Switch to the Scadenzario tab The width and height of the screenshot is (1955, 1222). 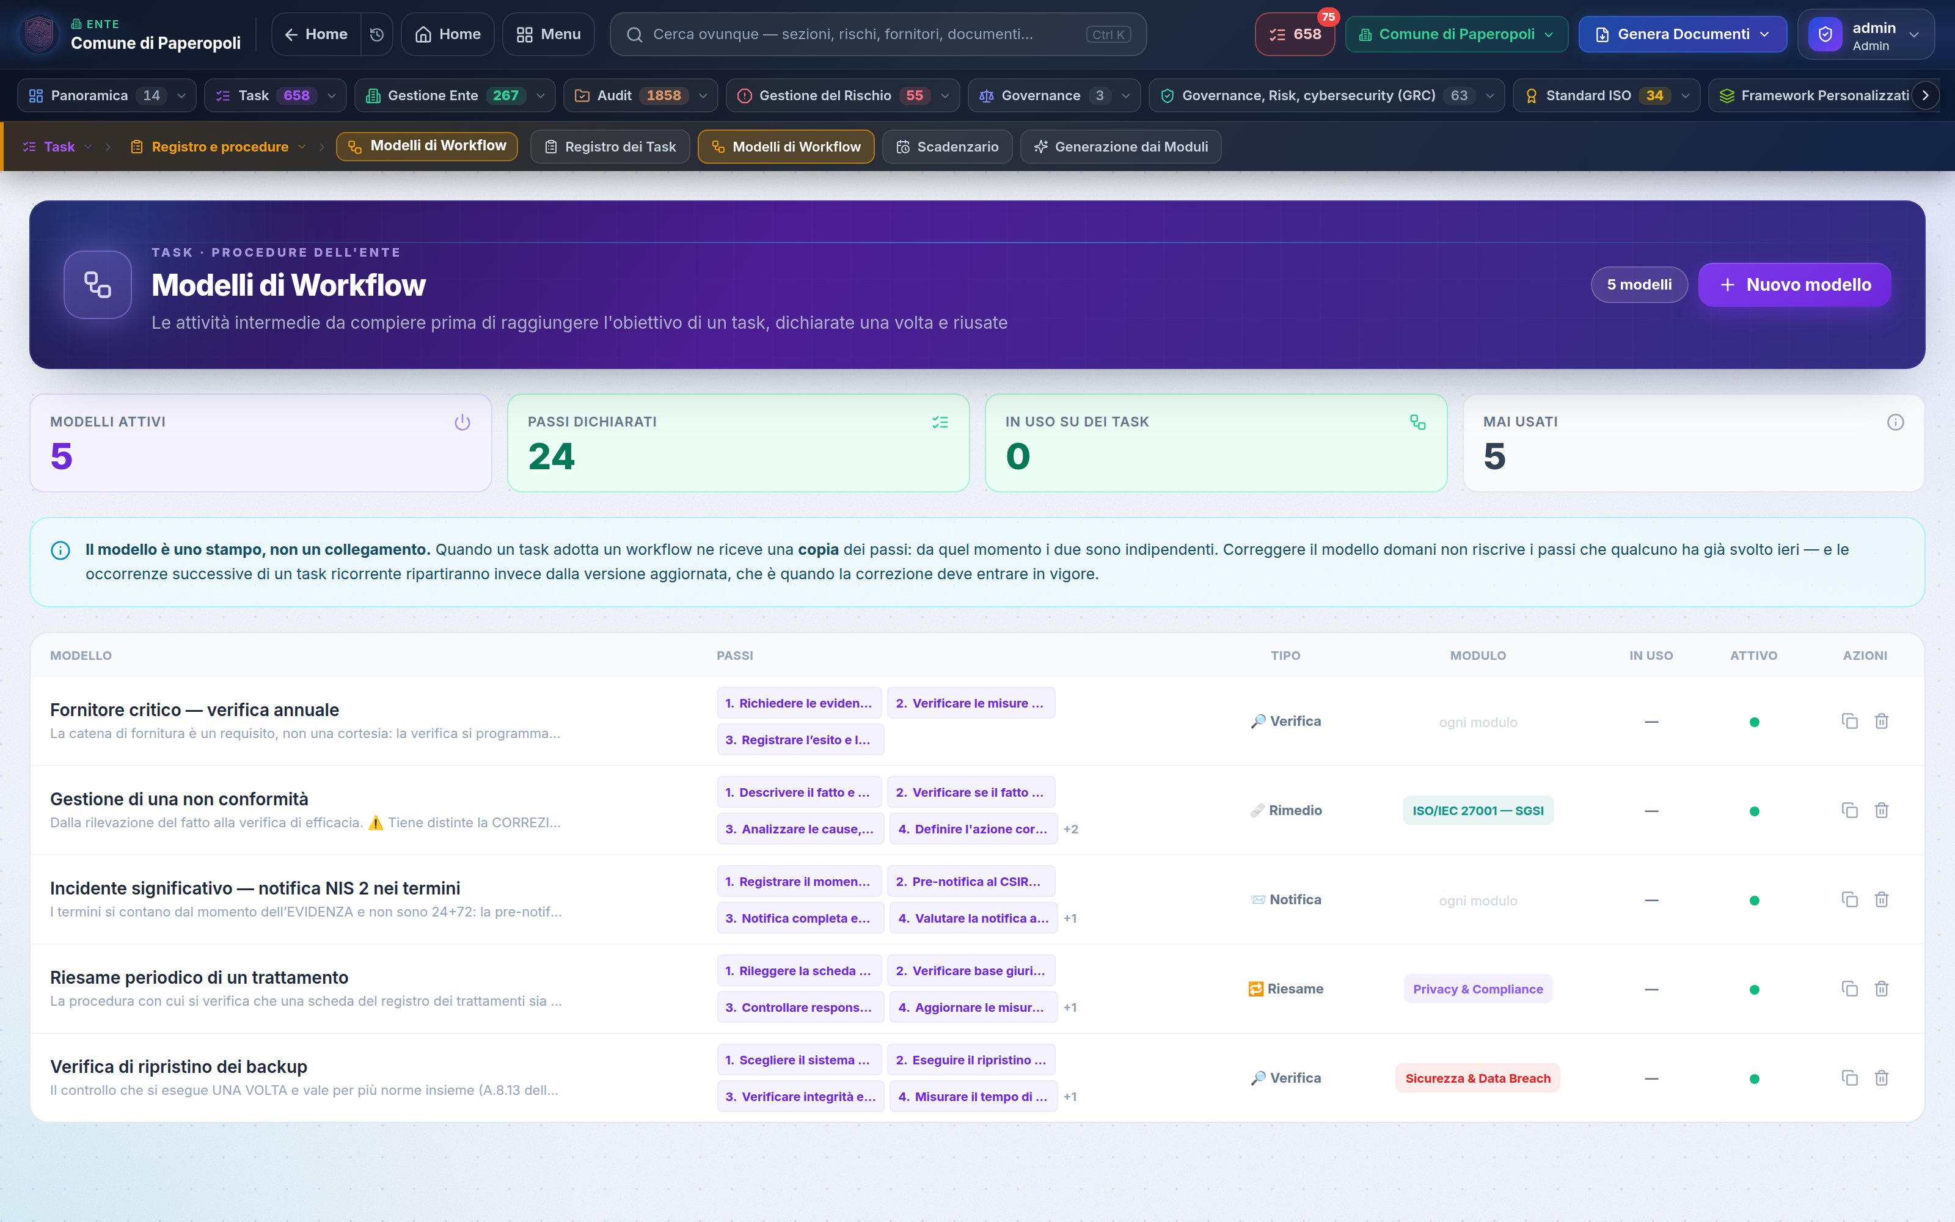(947, 146)
